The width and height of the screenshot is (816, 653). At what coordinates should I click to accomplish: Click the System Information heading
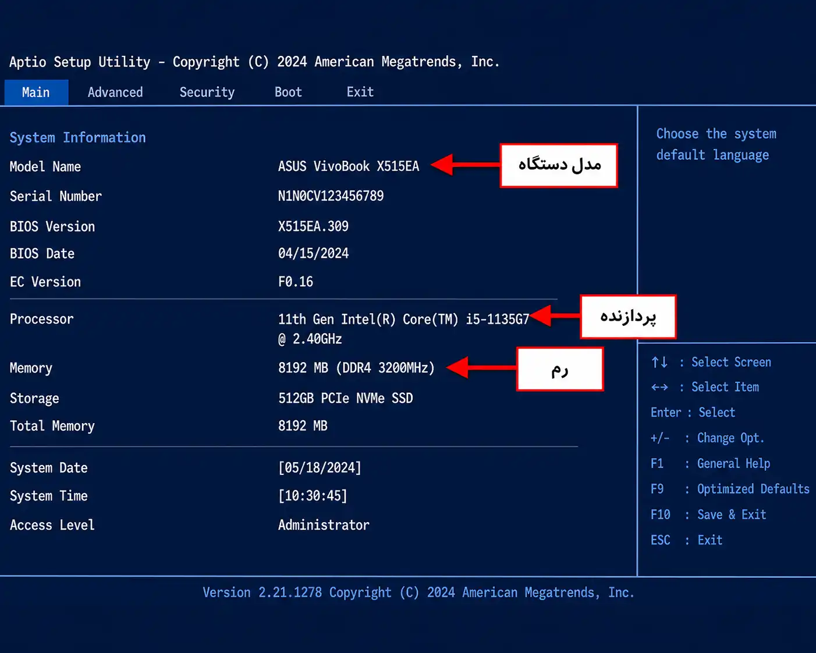pyautogui.click(x=78, y=138)
